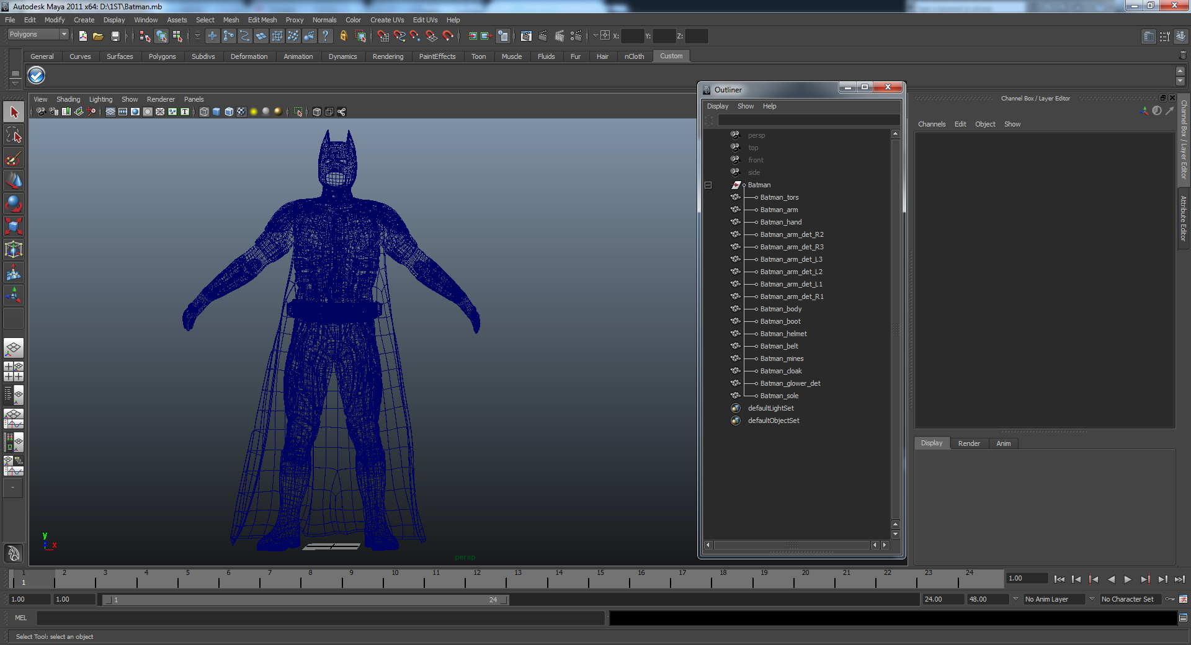Open the New Scene icon

pyautogui.click(x=83, y=36)
